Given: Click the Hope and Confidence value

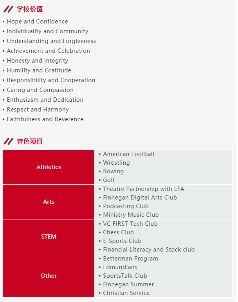Looking at the screenshot, I should [x=37, y=22].
